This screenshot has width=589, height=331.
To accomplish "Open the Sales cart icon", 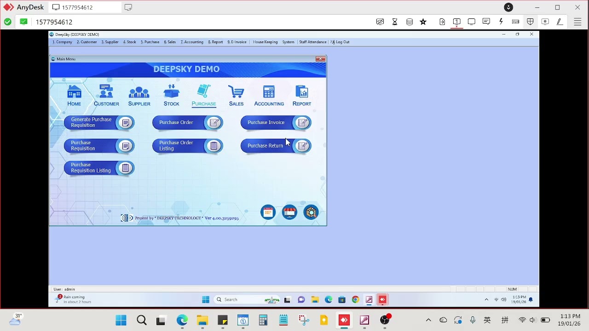I will click(x=236, y=96).
